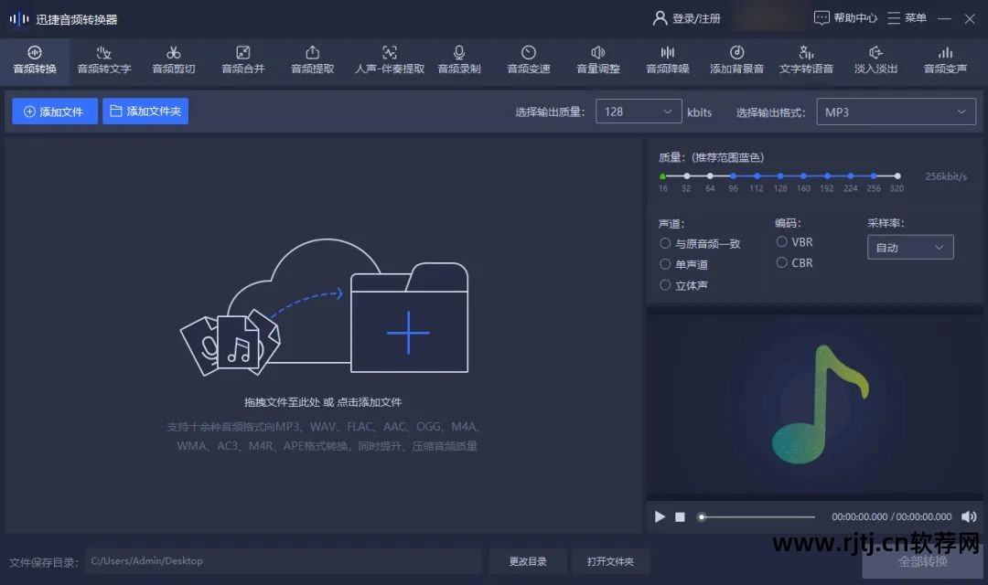Open the MP3 output format dropdown

(x=895, y=112)
